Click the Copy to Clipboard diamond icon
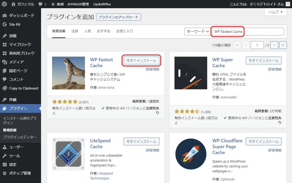The width and height of the screenshot is (292, 183). (5, 88)
